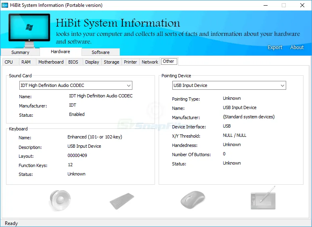Click the Keyboard group label
Screen dimensions: 312x227
point(18,129)
